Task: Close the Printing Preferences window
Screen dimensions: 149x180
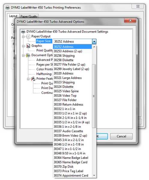Action: (138, 6)
